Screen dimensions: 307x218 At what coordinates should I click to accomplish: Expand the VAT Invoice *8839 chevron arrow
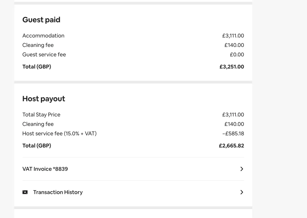pyautogui.click(x=242, y=169)
